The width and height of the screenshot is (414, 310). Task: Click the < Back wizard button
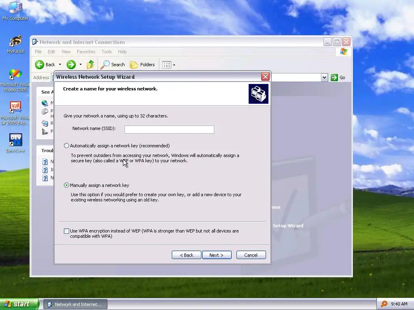pos(186,255)
